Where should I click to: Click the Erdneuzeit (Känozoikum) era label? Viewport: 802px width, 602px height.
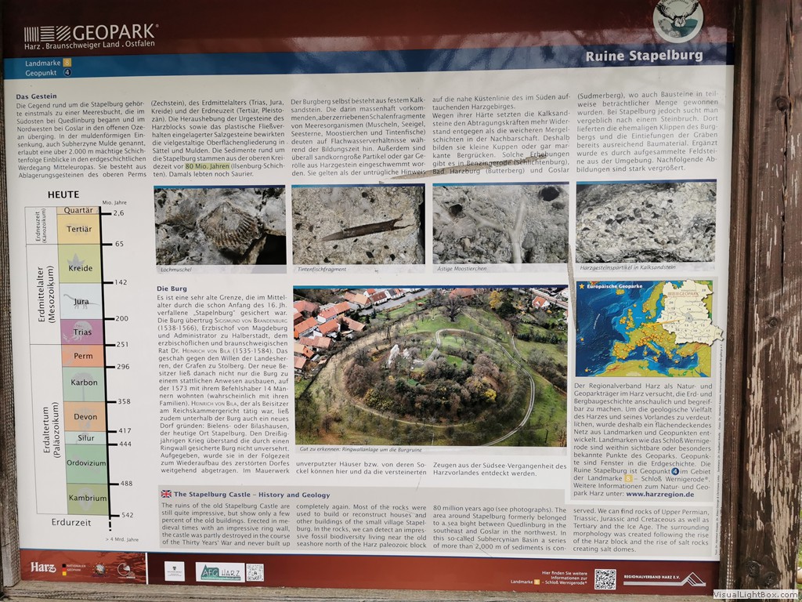pyautogui.click(x=41, y=225)
